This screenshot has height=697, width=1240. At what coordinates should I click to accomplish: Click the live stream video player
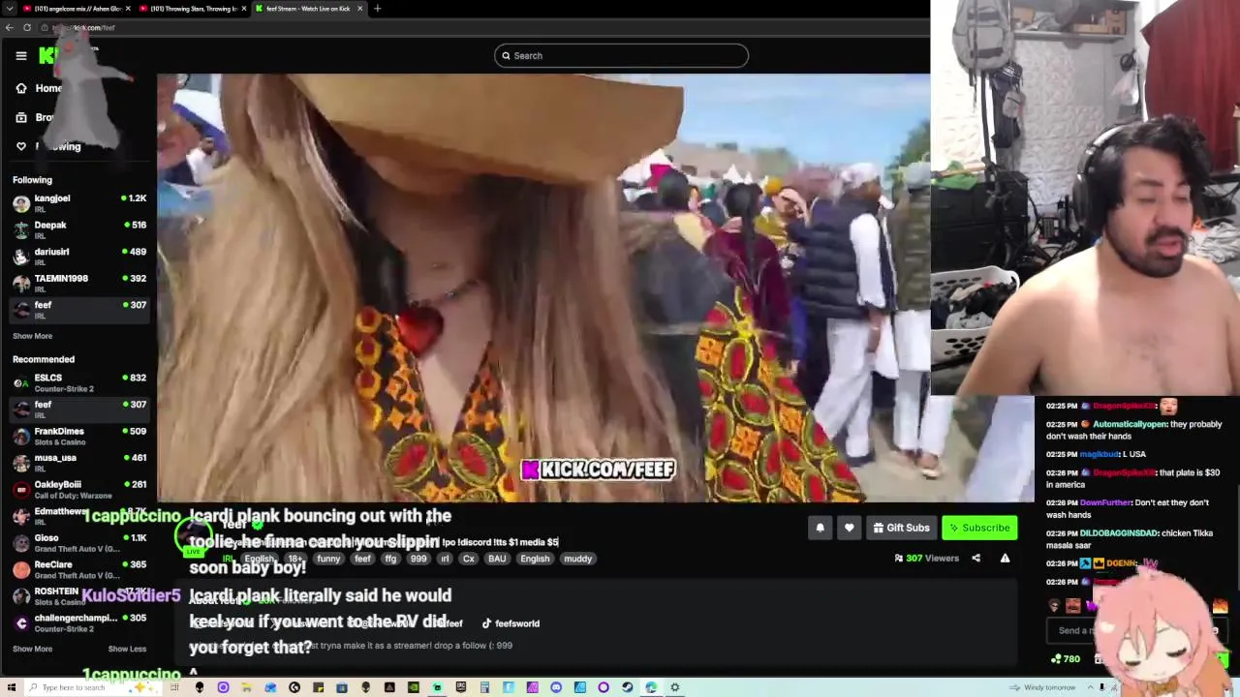pos(596,288)
